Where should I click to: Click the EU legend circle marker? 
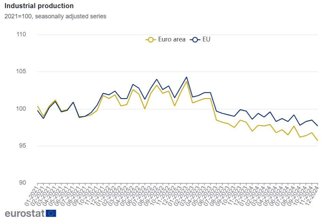(x=196, y=39)
